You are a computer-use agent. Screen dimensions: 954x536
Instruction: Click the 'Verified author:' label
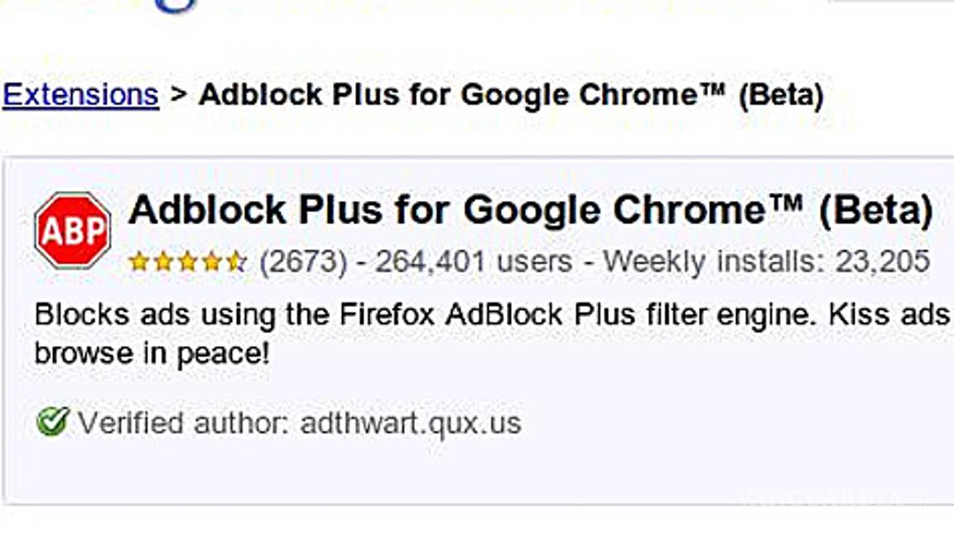click(x=184, y=424)
